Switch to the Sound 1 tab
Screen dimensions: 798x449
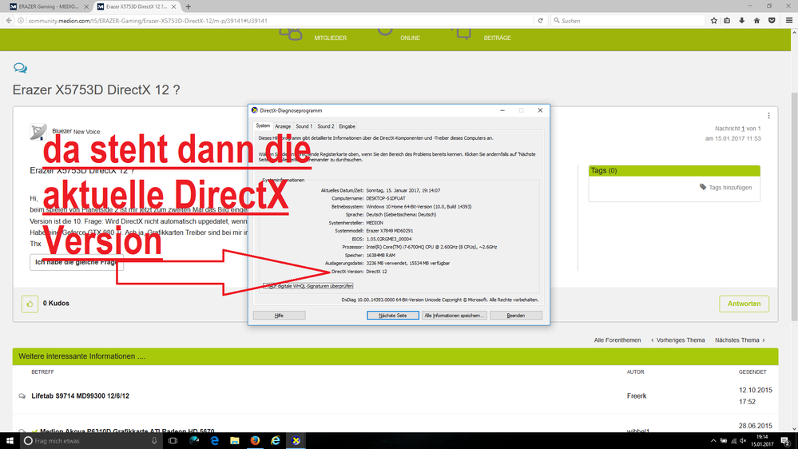coord(304,126)
